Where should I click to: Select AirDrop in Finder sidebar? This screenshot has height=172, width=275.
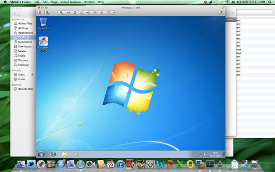23,28
